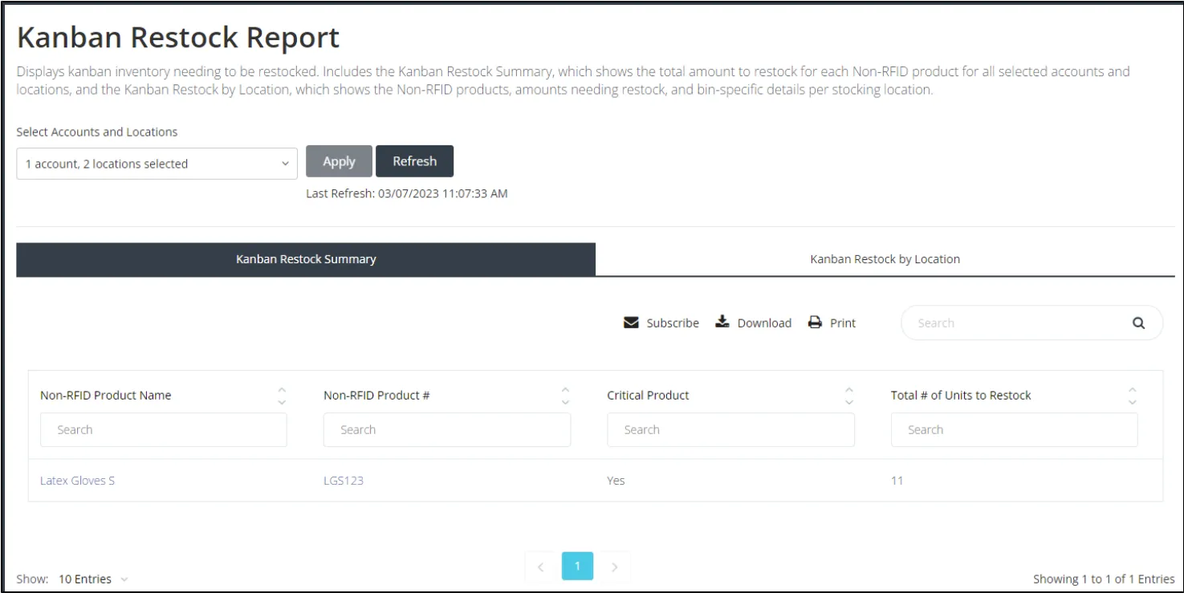Sort by Total # of Units to Restock arrows
1184x593 pixels.
coord(1133,396)
